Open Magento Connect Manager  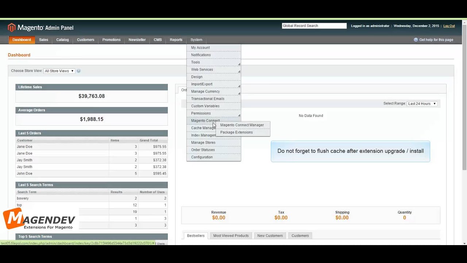pos(242,125)
